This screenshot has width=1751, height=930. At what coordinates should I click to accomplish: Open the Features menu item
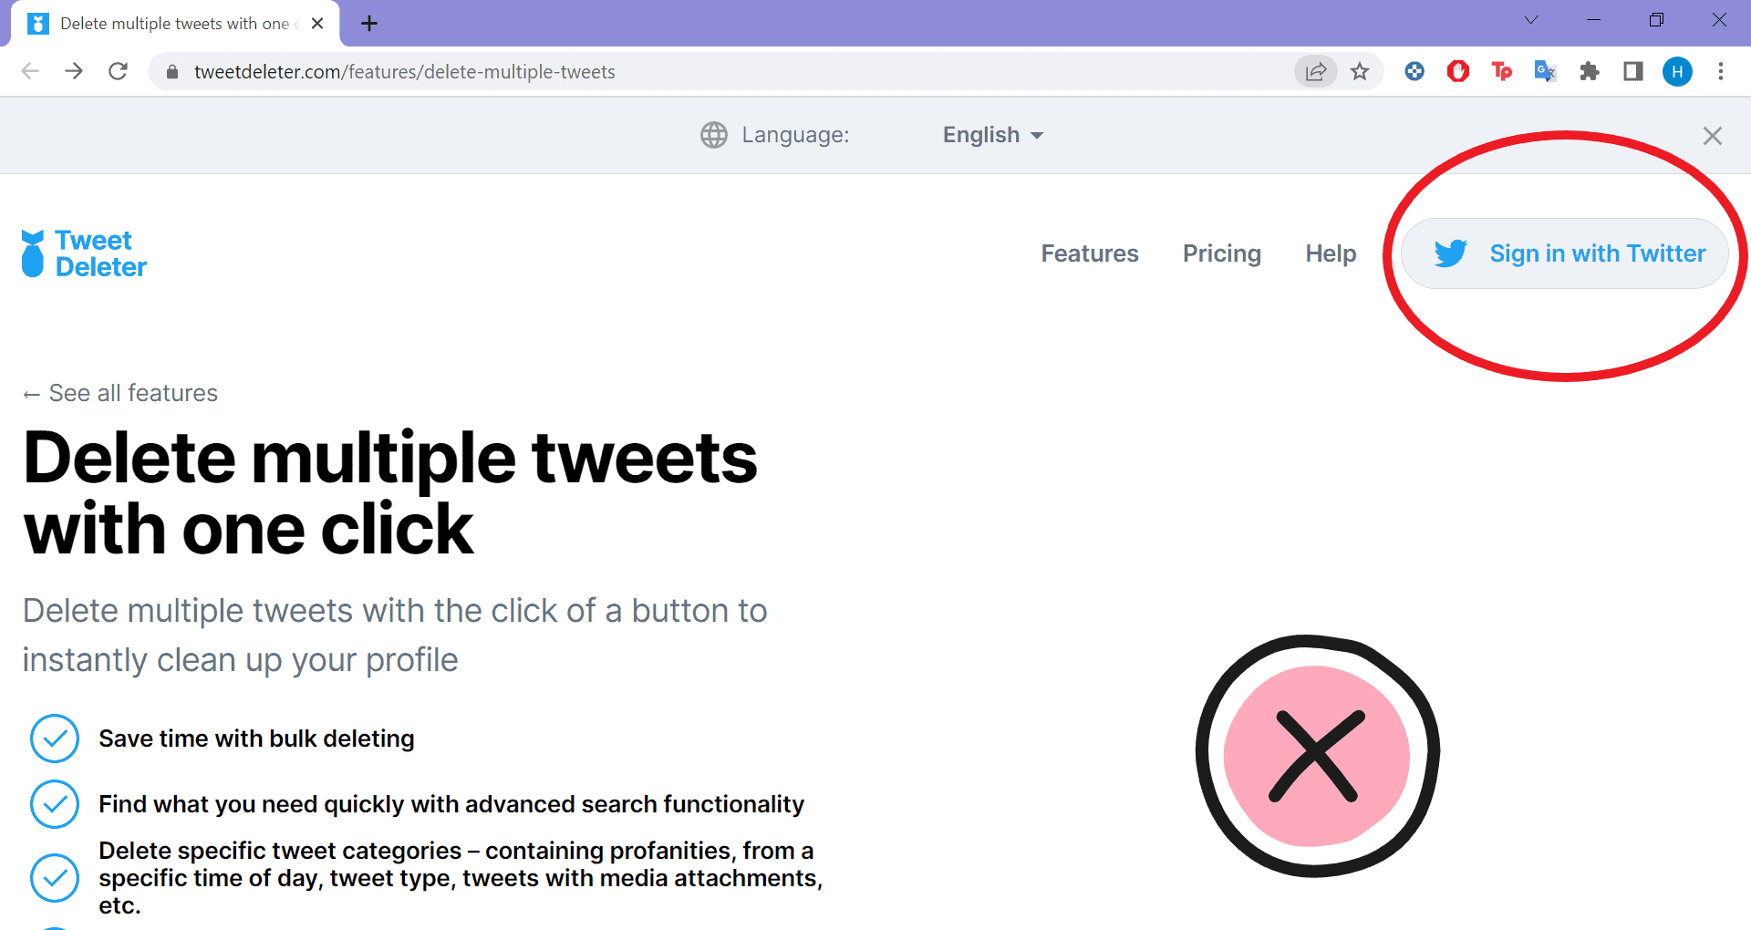pyautogui.click(x=1090, y=253)
